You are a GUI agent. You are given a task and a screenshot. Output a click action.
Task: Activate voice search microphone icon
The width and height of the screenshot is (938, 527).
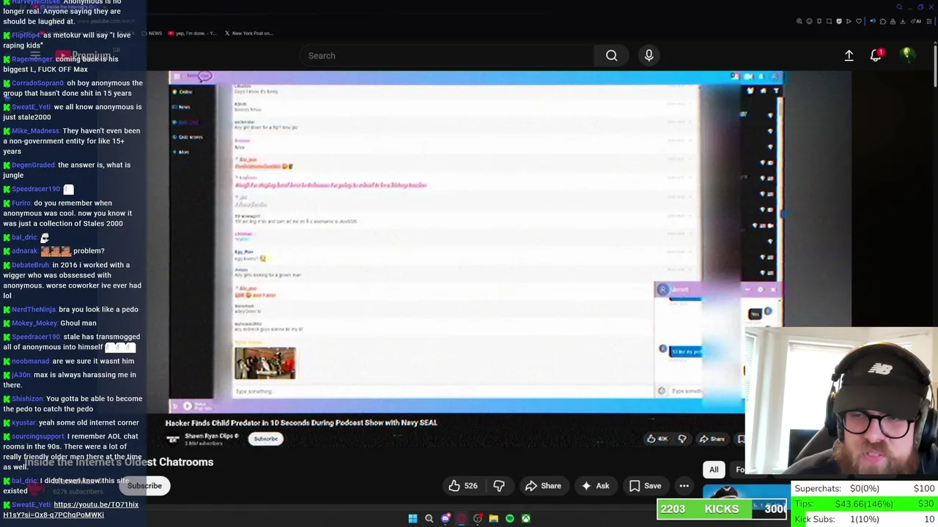(x=649, y=56)
